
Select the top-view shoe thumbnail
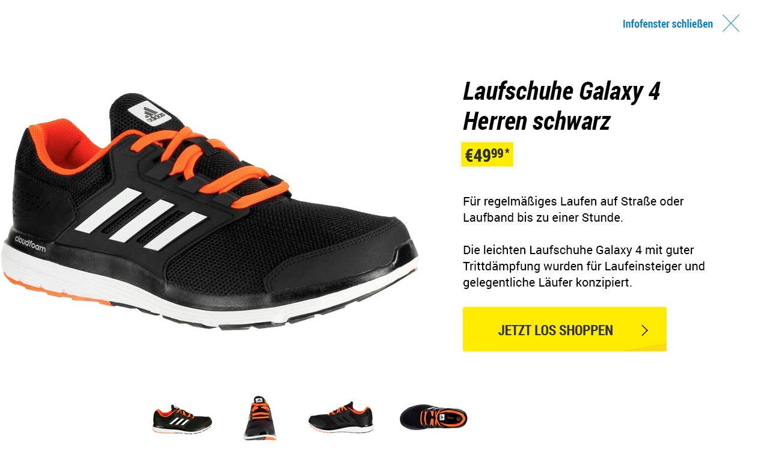433,417
